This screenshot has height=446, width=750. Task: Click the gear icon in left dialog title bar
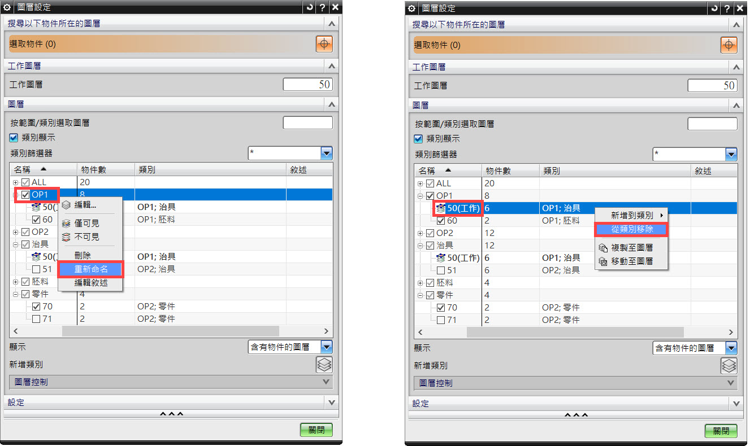click(x=7, y=7)
